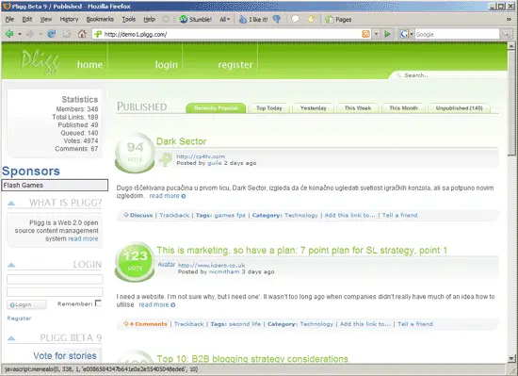This screenshot has width=518, height=376.
Task: Open the Help menu
Action: 150,20
